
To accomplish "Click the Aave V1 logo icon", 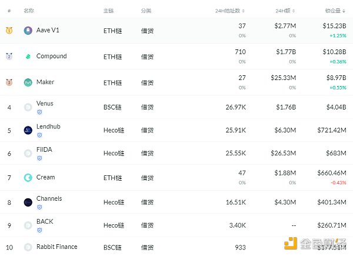I will tap(28, 31).
